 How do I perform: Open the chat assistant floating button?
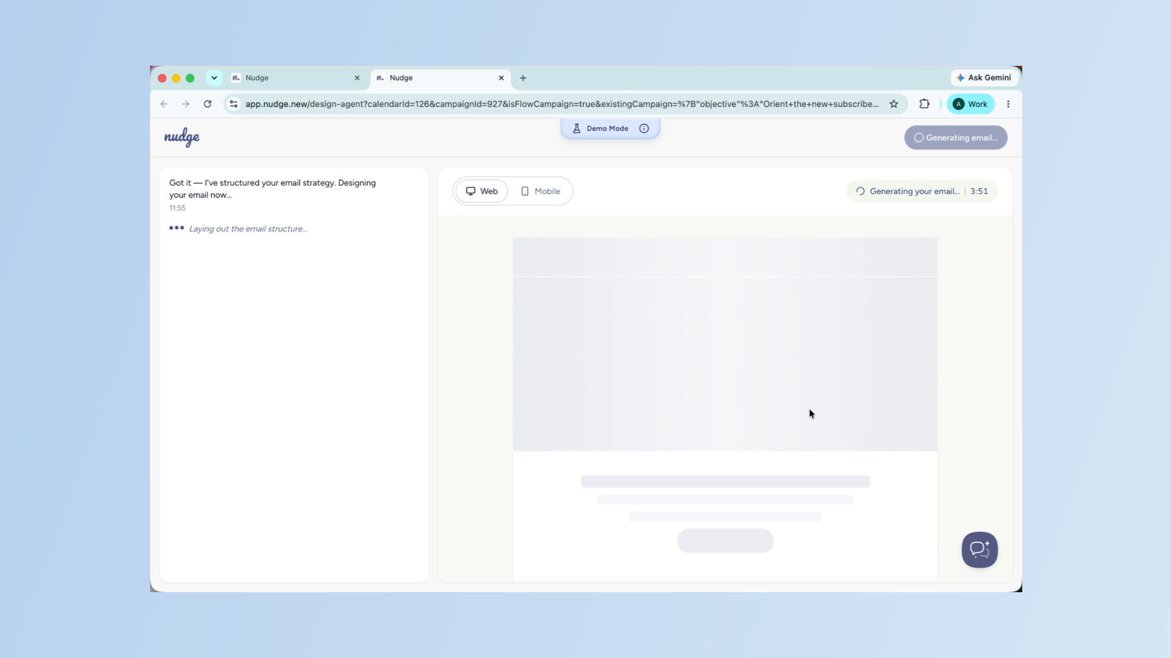point(979,550)
